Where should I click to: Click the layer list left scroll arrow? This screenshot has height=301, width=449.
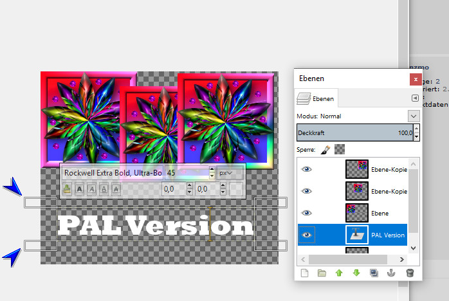[x=303, y=259]
